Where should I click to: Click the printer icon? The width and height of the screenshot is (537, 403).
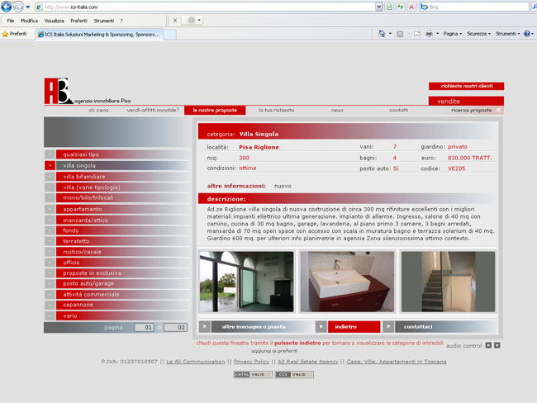[x=429, y=34]
